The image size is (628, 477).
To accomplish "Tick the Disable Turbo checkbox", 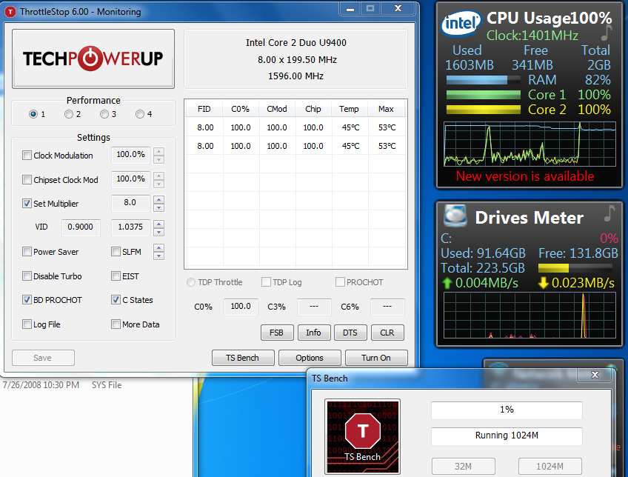I will (27, 276).
